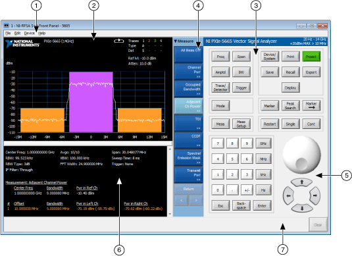This screenshot has width=352, height=256.
Task: Toggle the green Preset button
Action: click(x=311, y=57)
